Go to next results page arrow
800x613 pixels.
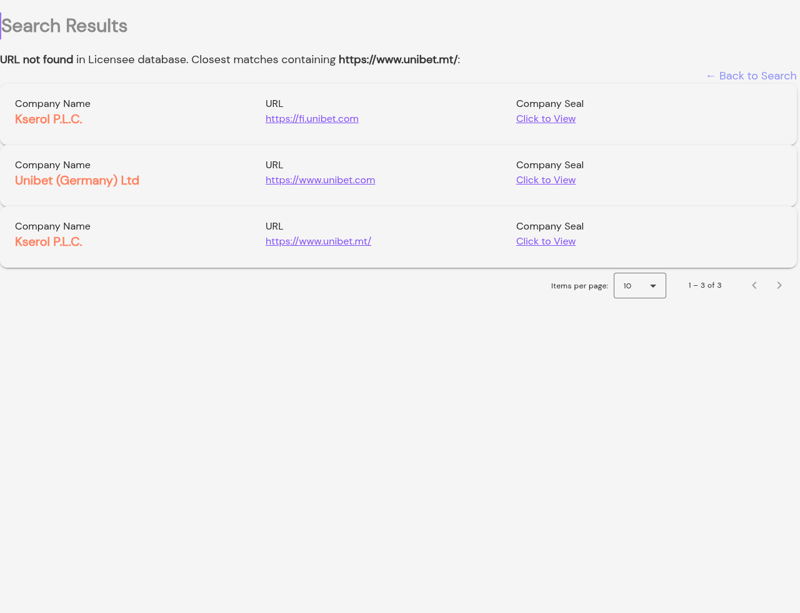(x=779, y=285)
